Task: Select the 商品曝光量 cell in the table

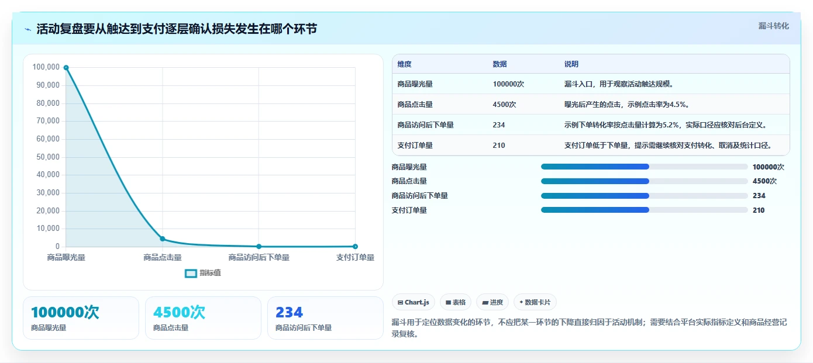Action: pyautogui.click(x=415, y=84)
